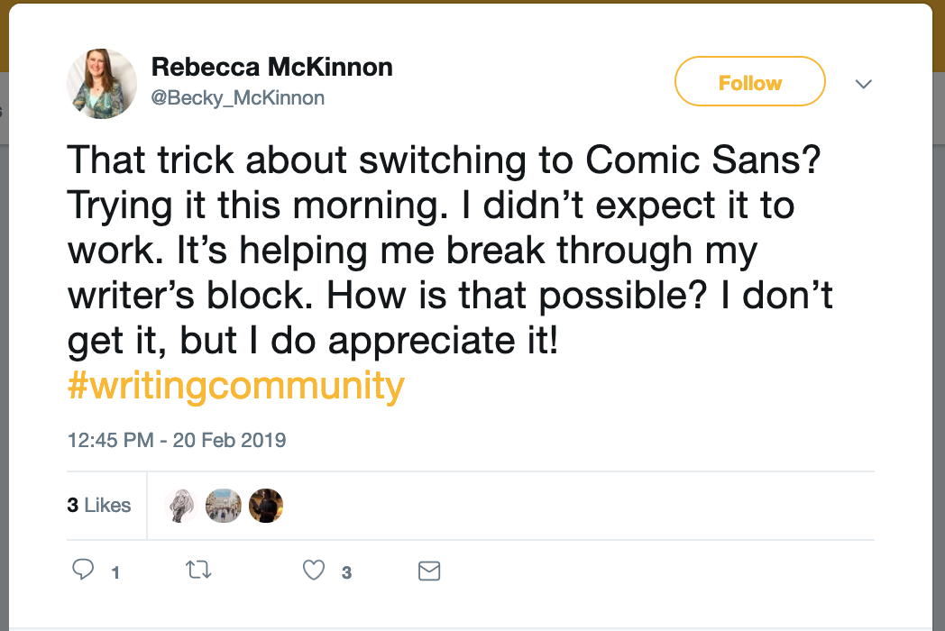Open Rebecca McKinnon's profile photo
The image size is (945, 631).
pos(102,84)
